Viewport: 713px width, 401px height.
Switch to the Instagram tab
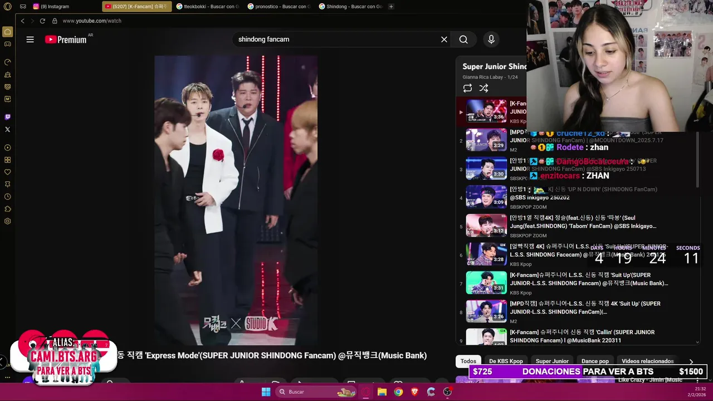click(x=65, y=7)
